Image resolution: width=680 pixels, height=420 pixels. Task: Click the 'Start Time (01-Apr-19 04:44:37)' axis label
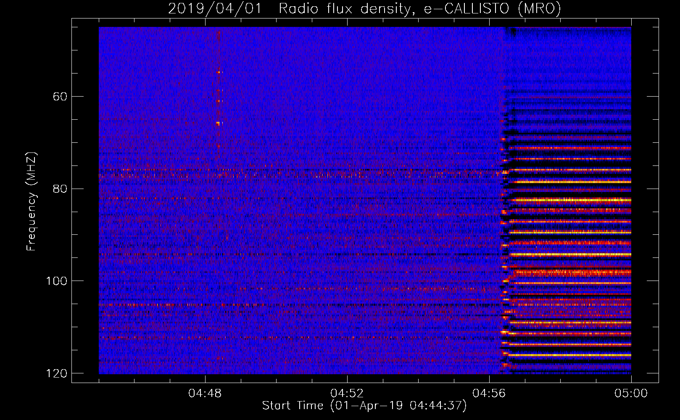(364, 406)
